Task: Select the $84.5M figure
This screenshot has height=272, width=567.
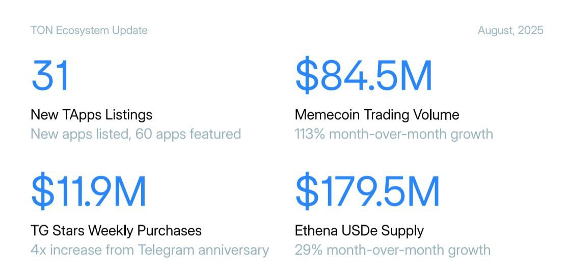Action: pos(364,76)
